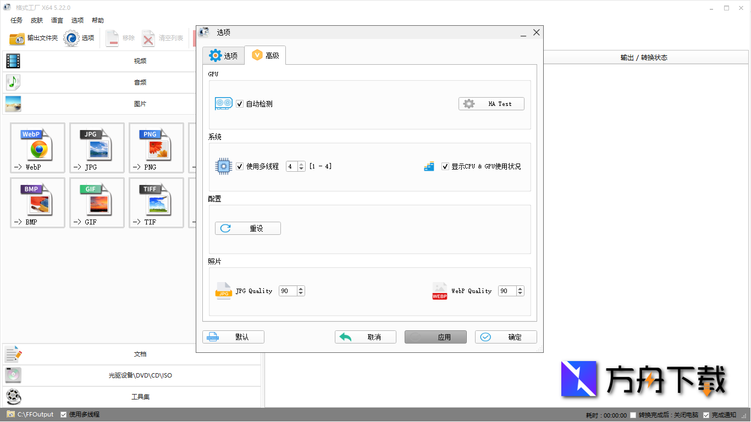This screenshot has width=751, height=422.
Task: Increase the JPG Quality spinner value
Action: [301, 289]
